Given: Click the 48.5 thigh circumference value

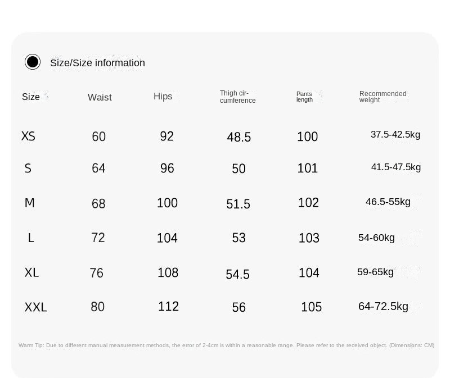Looking at the screenshot, I should [x=238, y=137].
